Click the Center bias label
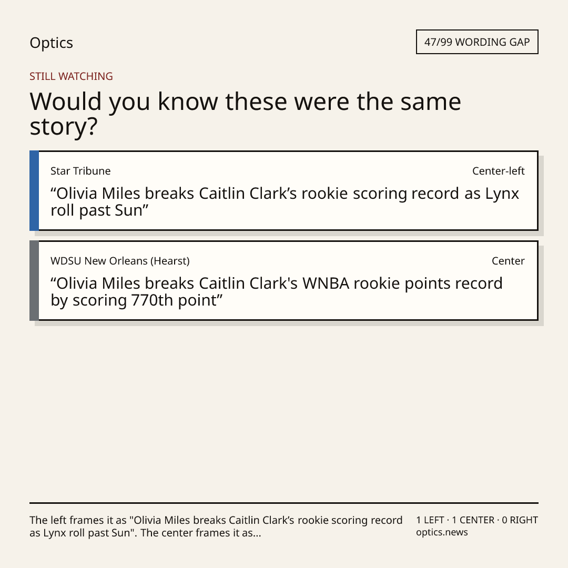Screen dimensions: 568x568 (x=508, y=261)
